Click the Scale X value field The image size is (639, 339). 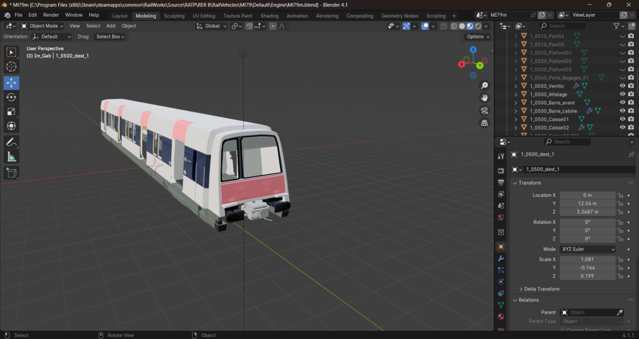pos(588,259)
